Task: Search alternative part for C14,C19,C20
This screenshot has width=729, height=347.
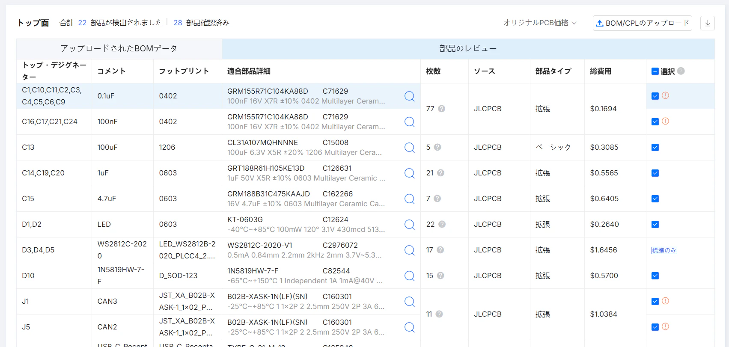Action: [x=410, y=173]
